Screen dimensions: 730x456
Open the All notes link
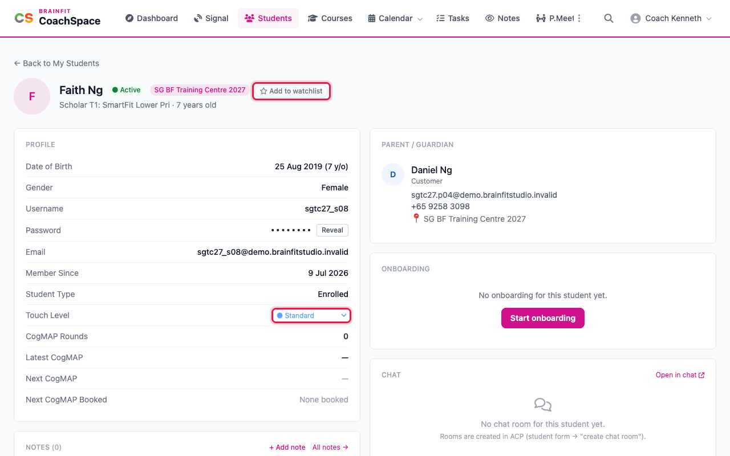pos(330,447)
